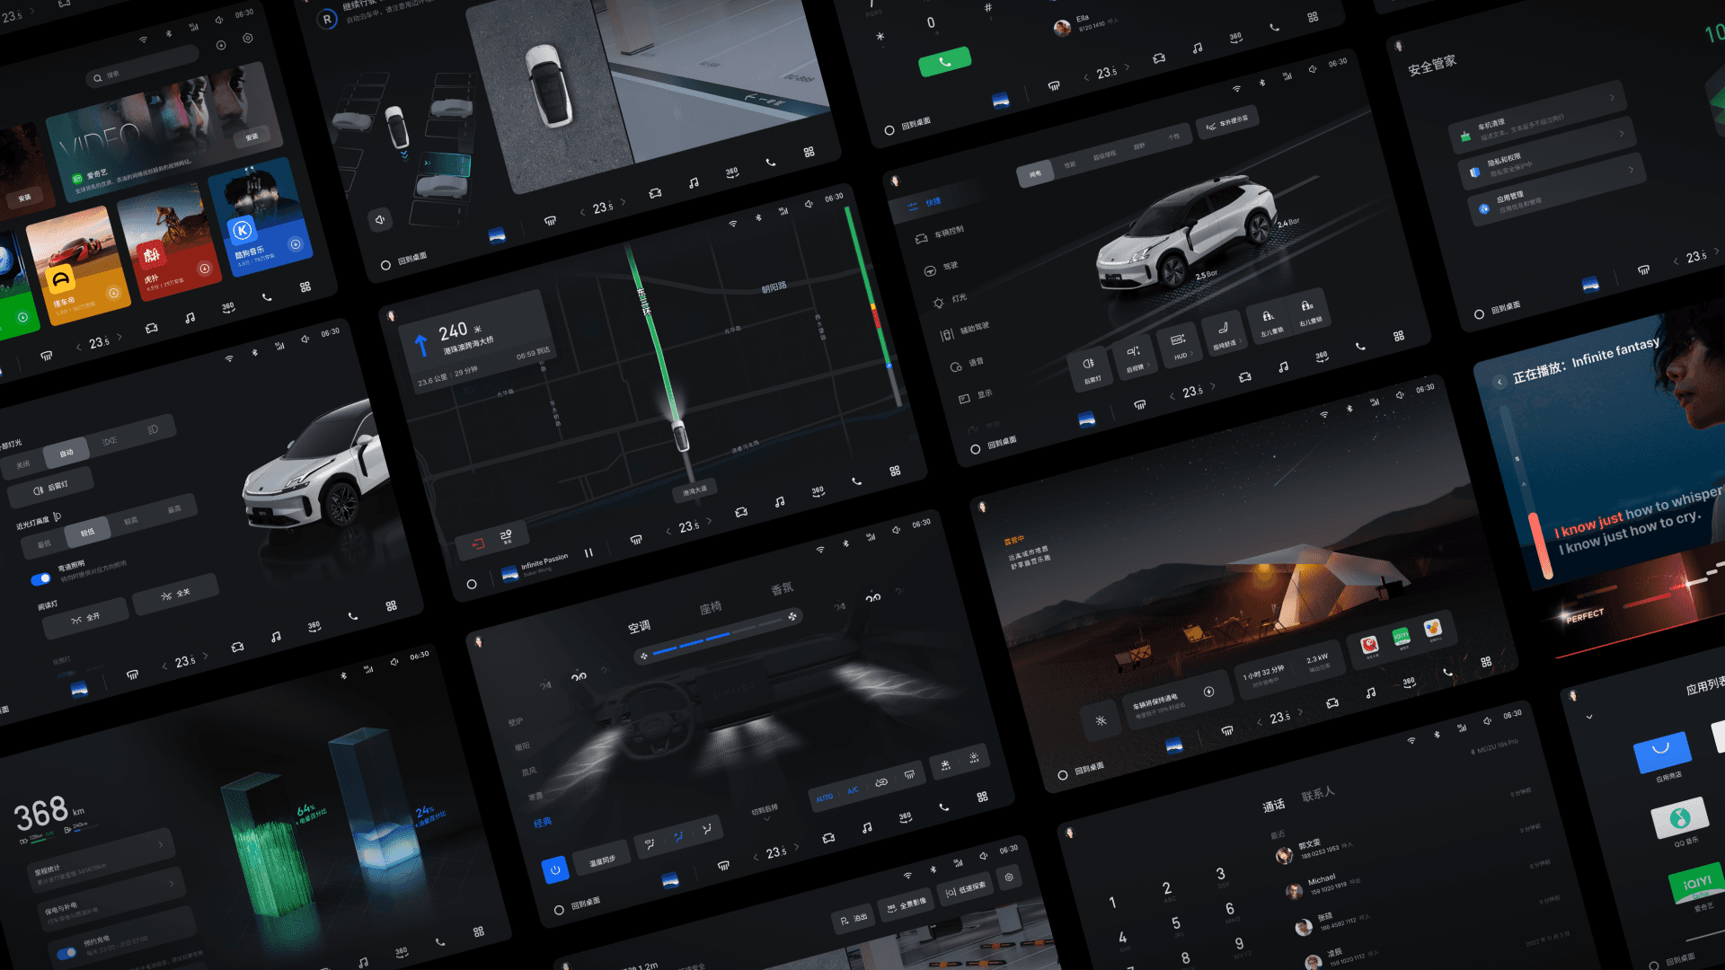The width and height of the screenshot is (1725, 970).
Task: Open settings gear on parking camera screen
Action: (x=1009, y=877)
